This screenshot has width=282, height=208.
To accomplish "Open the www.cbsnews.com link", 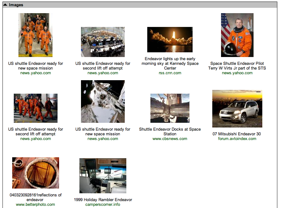I will click(x=170, y=138).
